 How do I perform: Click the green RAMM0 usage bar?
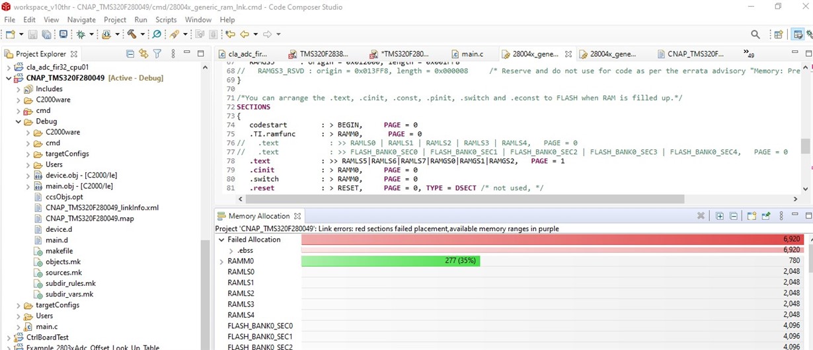point(390,262)
